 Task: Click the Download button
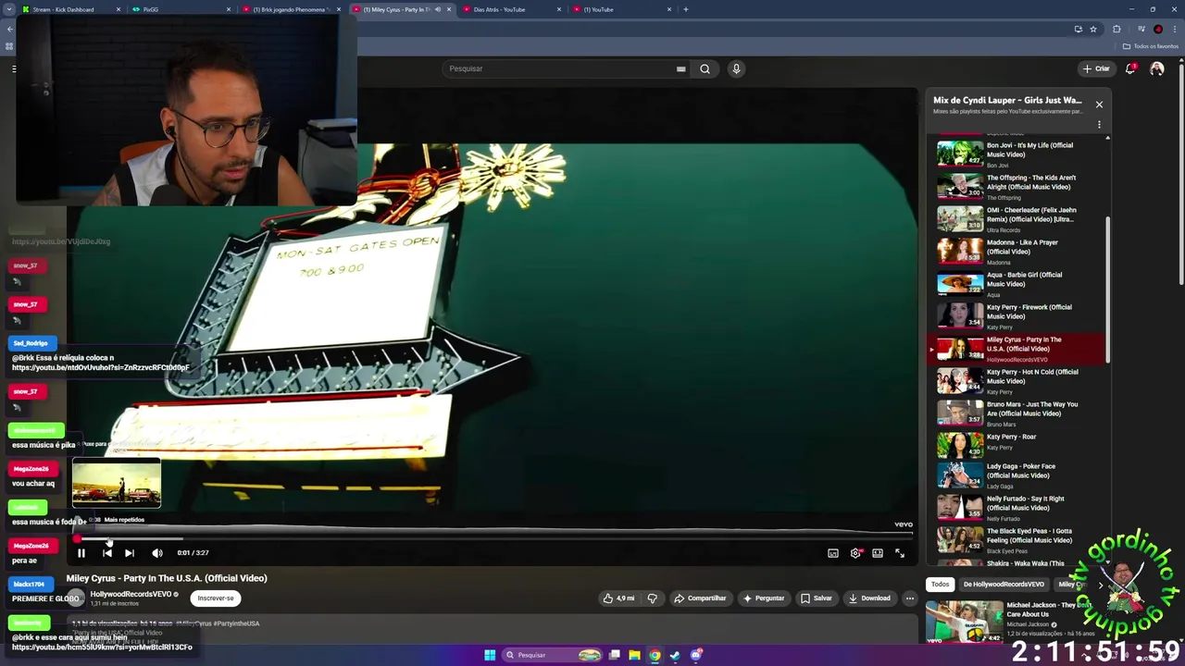pyautogui.click(x=869, y=598)
